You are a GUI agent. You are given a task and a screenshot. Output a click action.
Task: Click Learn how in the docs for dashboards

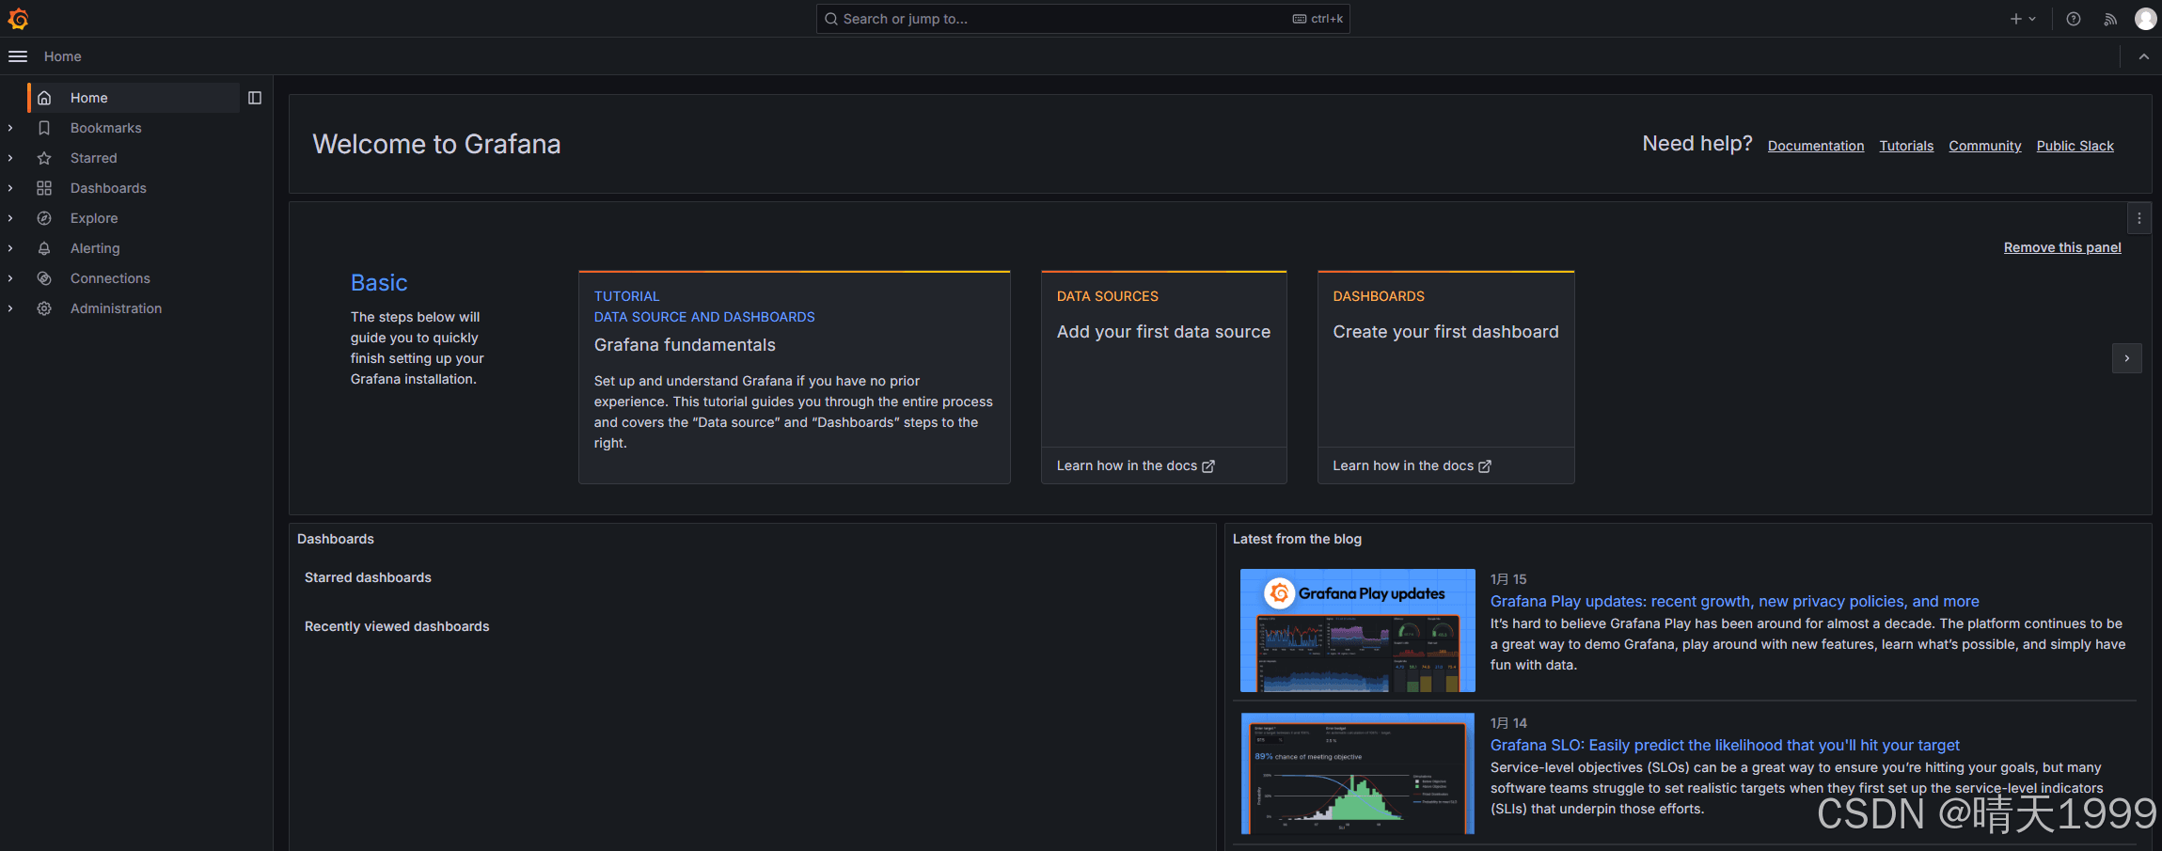pyautogui.click(x=1412, y=466)
